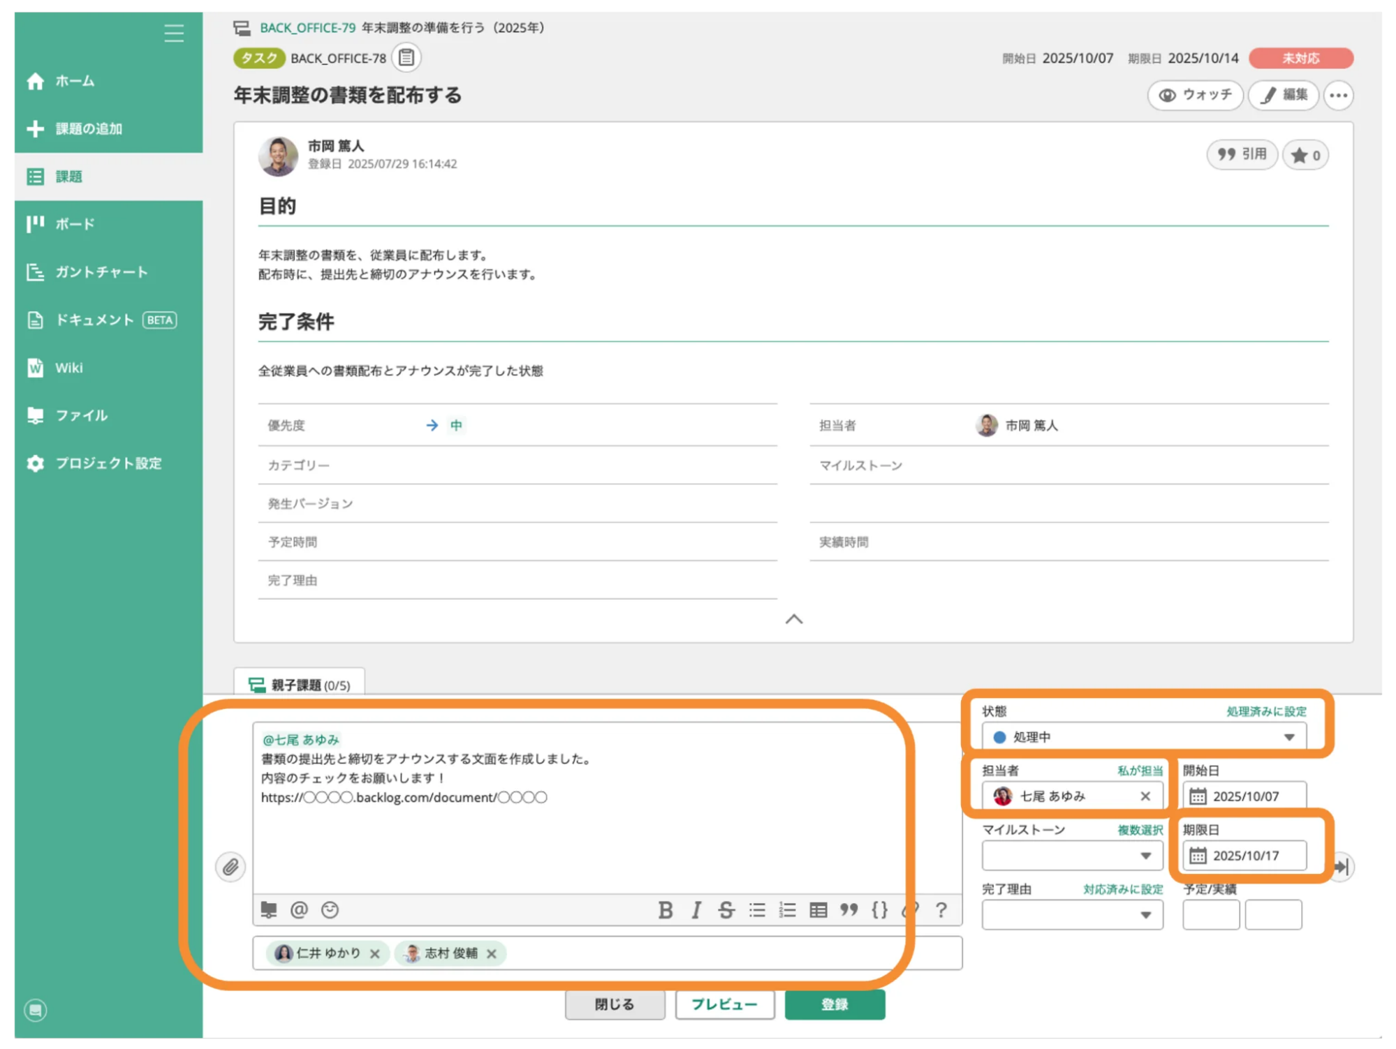Image resolution: width=1396 pixels, height=1049 pixels.
Task: Click the 対応済みに設定 link
Action: point(1123,889)
